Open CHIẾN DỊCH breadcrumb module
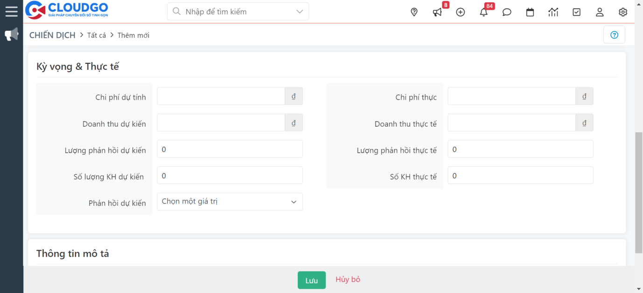The image size is (643, 293). pyautogui.click(x=52, y=35)
